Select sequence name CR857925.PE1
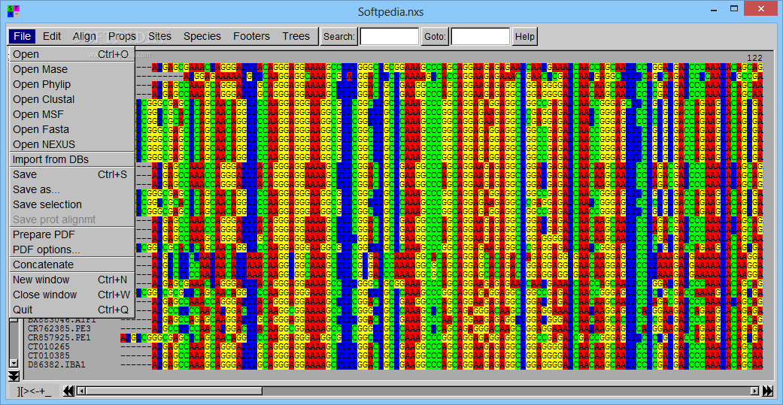783x405 pixels. [x=59, y=337]
